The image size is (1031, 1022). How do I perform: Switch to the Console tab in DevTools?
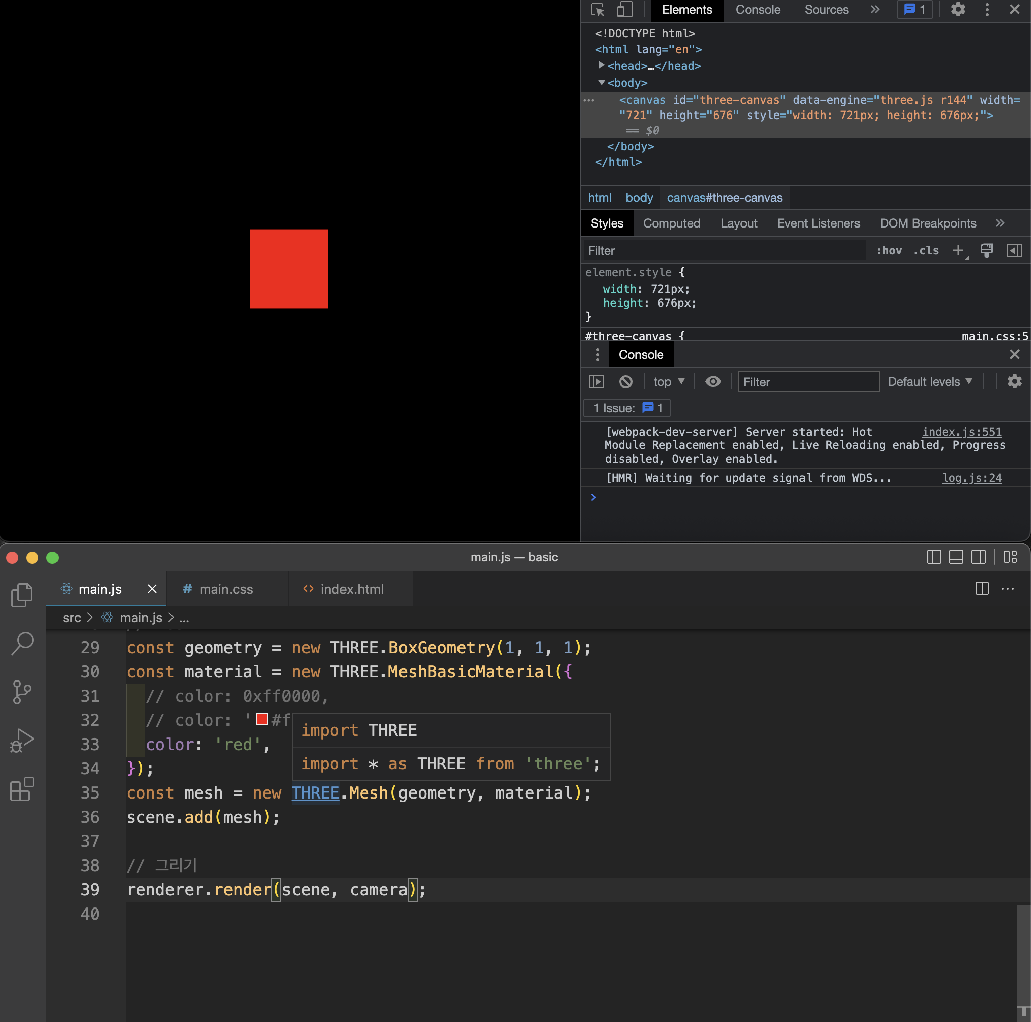coord(758,10)
